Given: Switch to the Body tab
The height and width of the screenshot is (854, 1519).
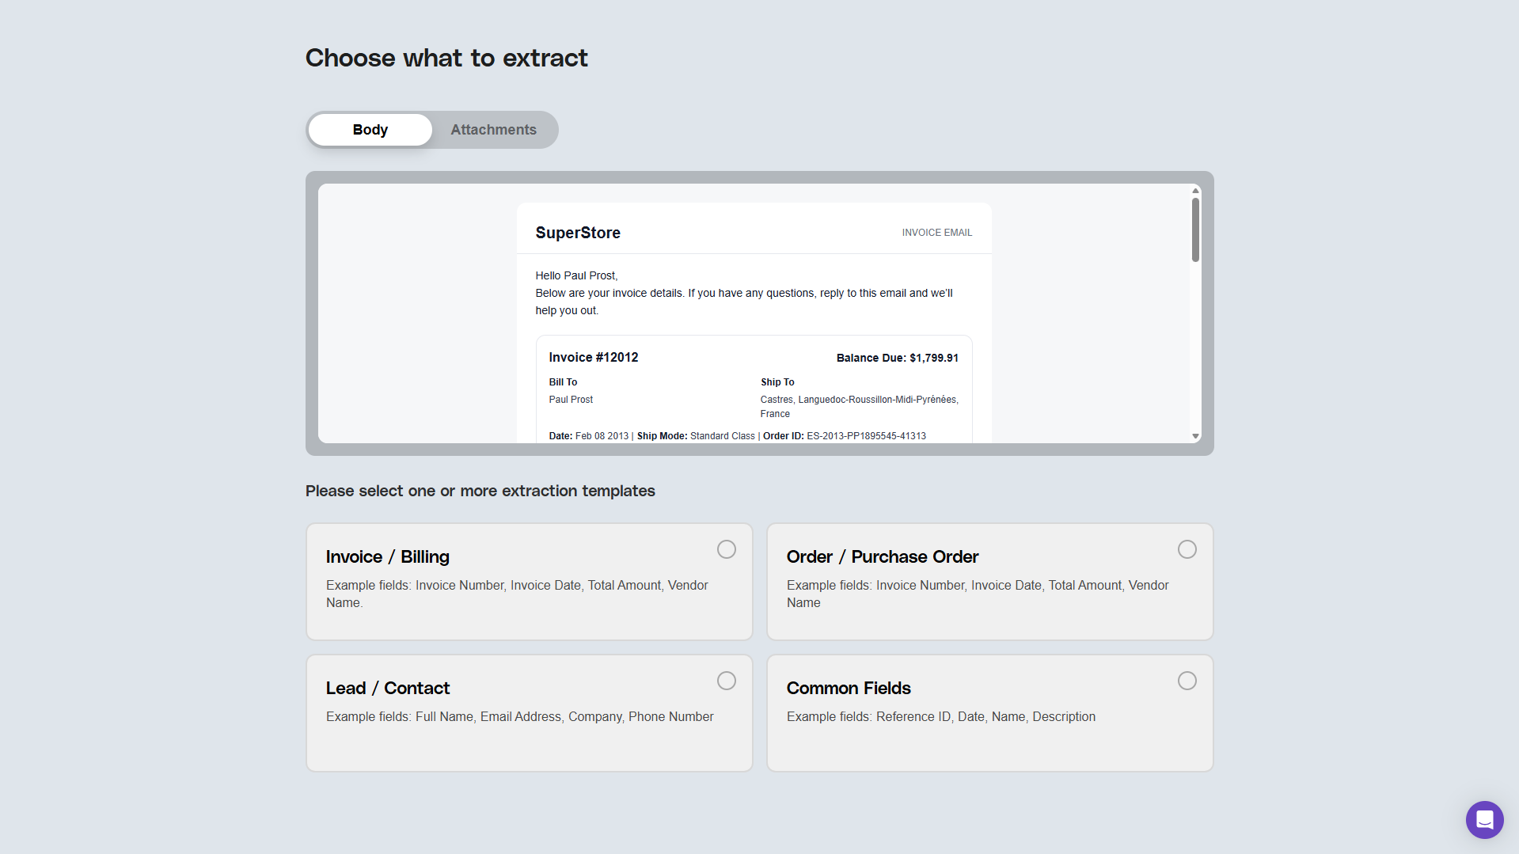Looking at the screenshot, I should pos(370,130).
